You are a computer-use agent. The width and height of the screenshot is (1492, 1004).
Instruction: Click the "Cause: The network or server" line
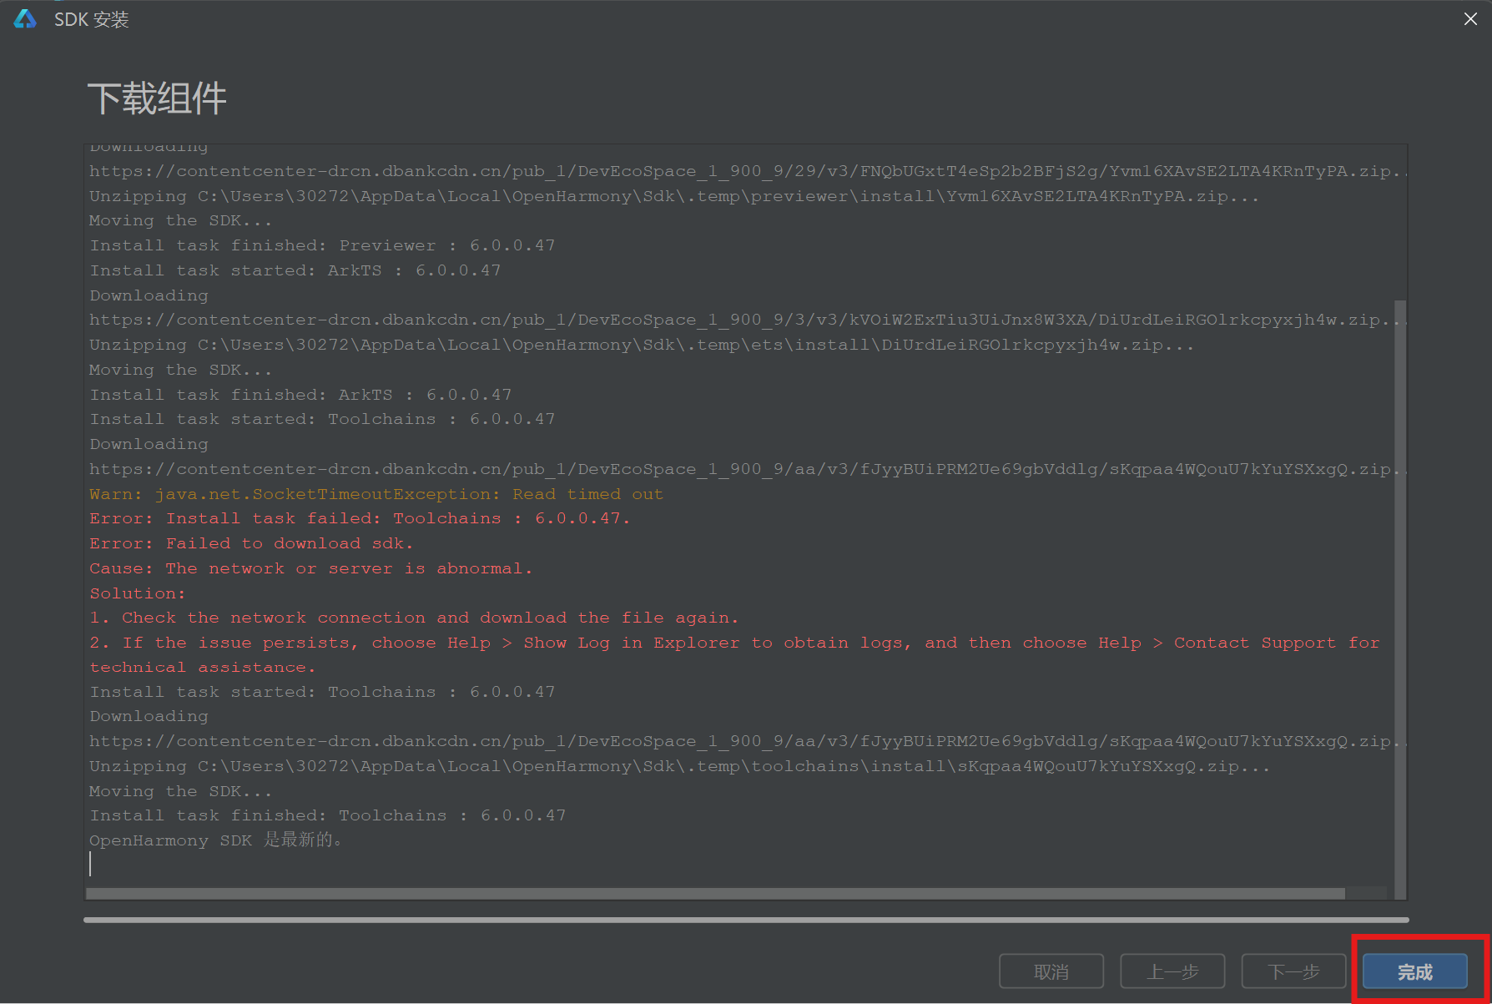(x=310, y=568)
